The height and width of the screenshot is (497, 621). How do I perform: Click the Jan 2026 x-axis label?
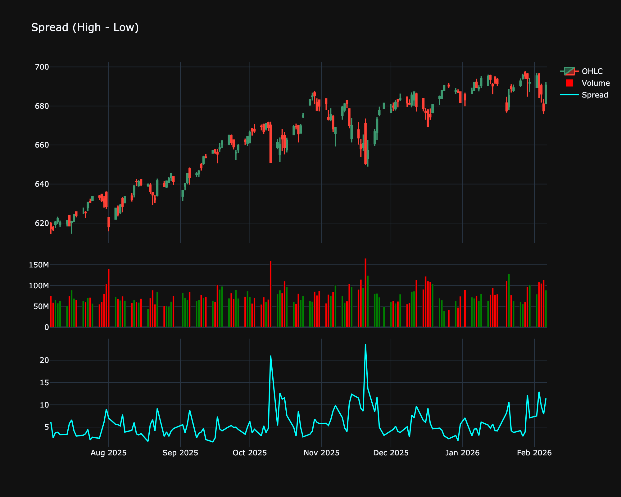tap(462, 453)
